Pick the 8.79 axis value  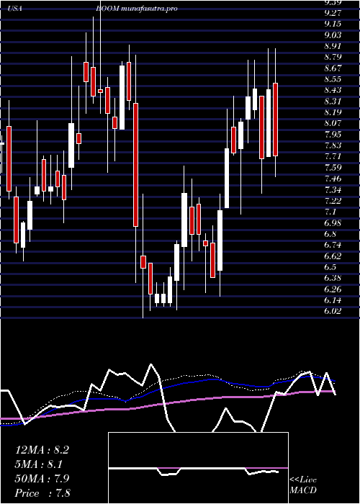pyautogui.click(x=333, y=57)
